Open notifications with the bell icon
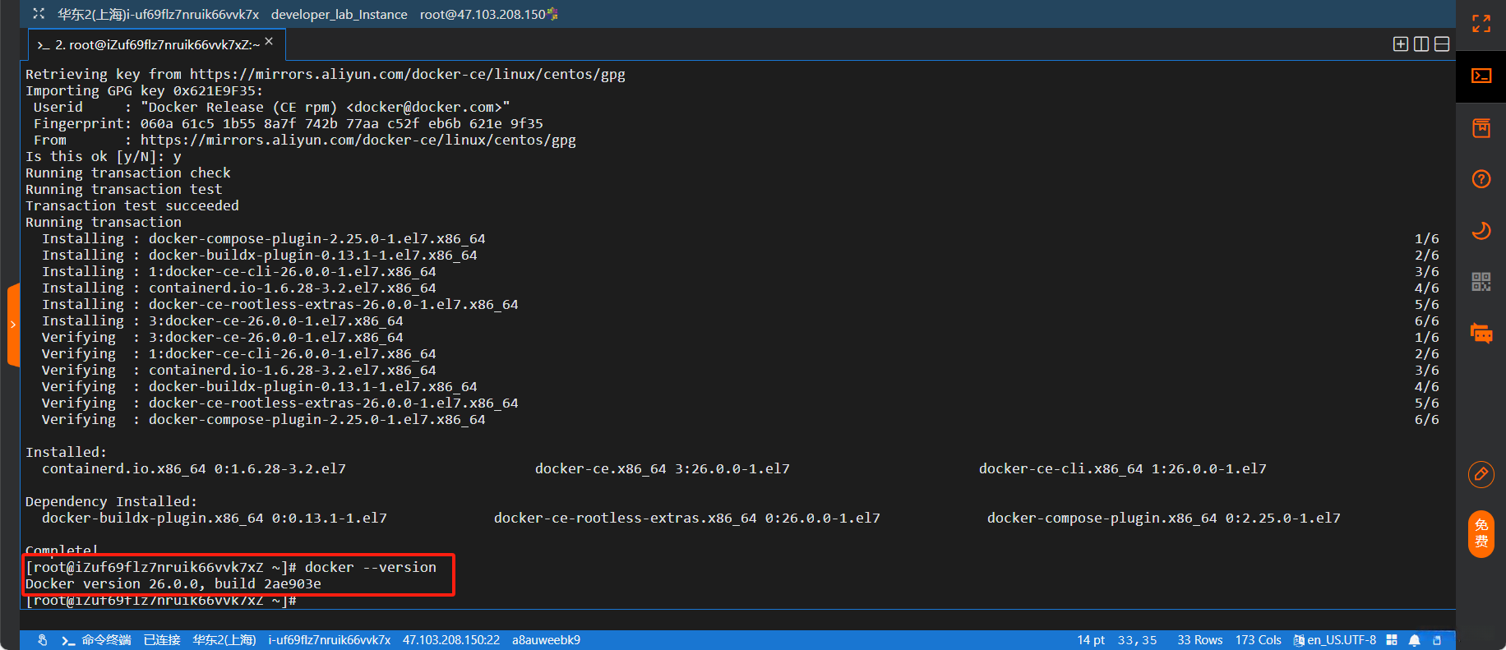Image resolution: width=1506 pixels, height=650 pixels. click(1415, 640)
